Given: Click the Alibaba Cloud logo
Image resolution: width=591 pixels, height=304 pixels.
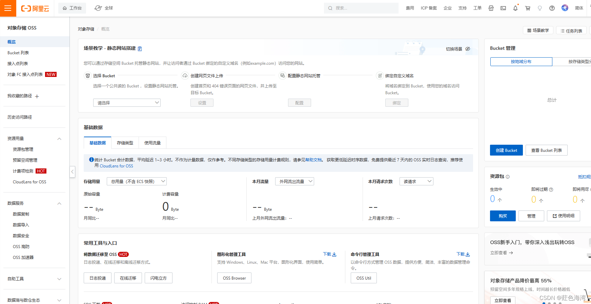Looking at the screenshot, I should point(35,8).
